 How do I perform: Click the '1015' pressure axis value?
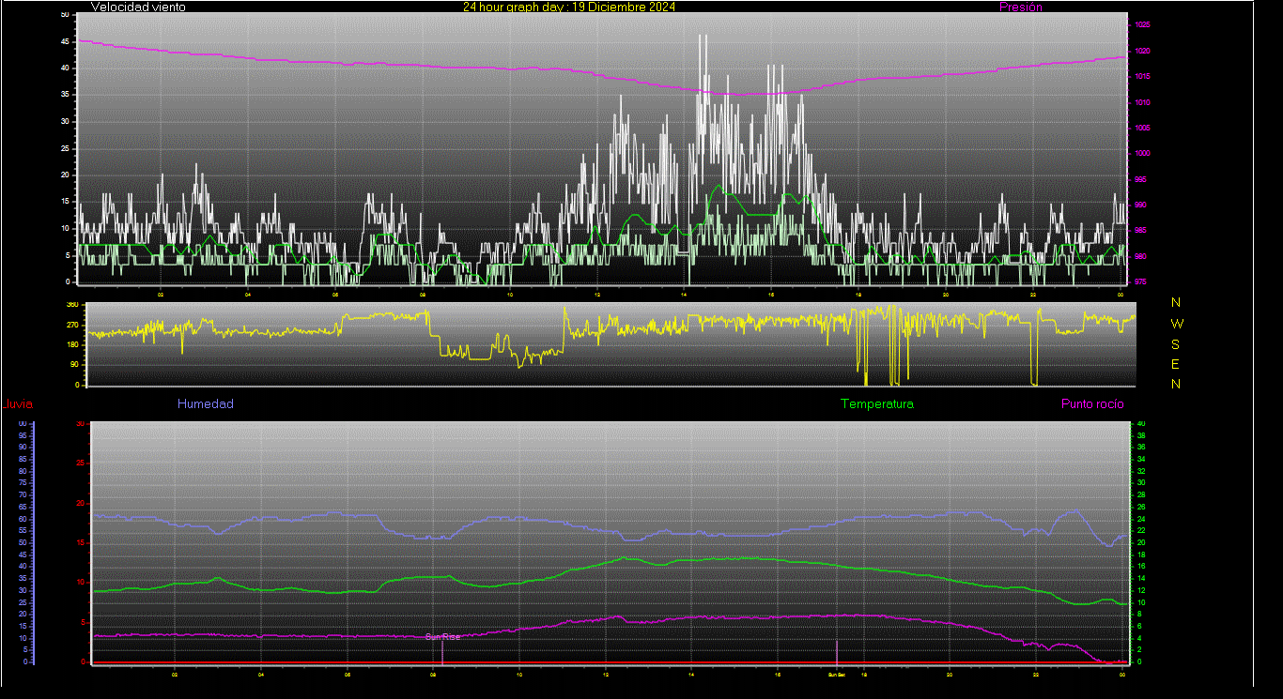pos(1141,77)
